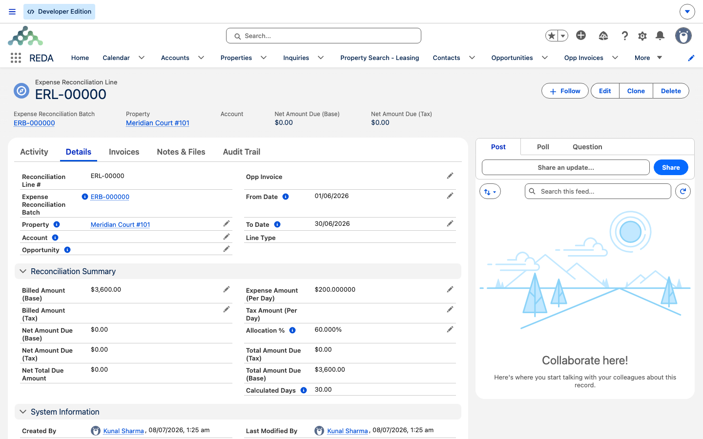Open the Trailhead guidance icon
Screen dimensions: 703x439
point(603,36)
